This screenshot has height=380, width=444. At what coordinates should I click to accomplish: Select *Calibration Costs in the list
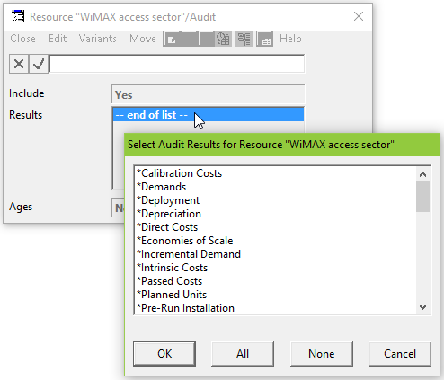180,173
